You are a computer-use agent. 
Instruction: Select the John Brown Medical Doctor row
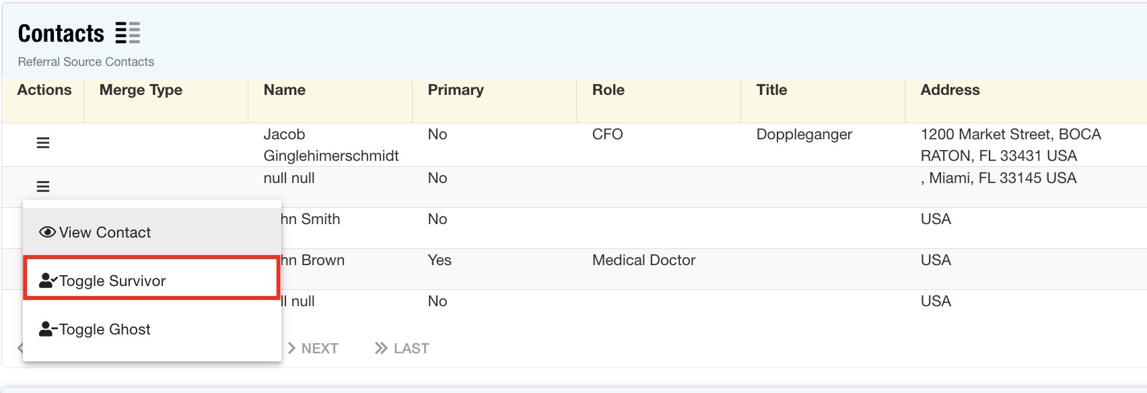click(x=644, y=260)
